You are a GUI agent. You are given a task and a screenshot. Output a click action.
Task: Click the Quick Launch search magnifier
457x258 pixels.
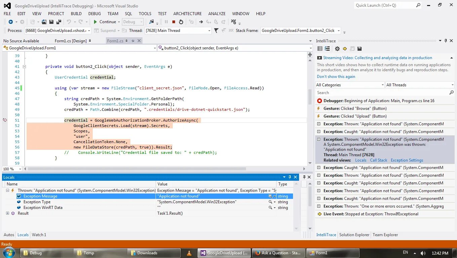click(418, 5)
